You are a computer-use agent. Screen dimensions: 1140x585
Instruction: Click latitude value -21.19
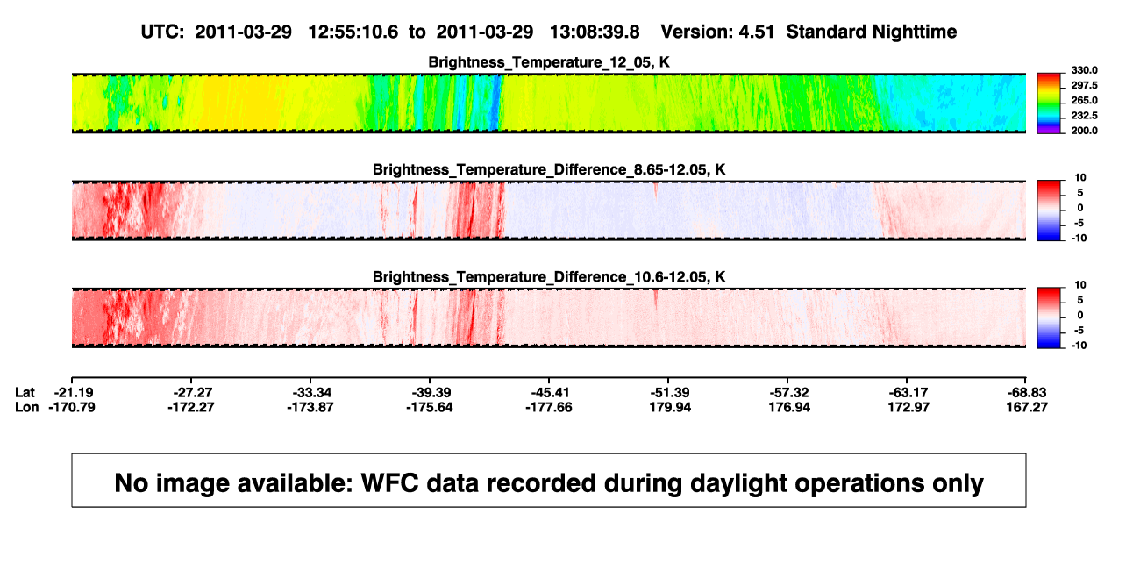tap(73, 392)
